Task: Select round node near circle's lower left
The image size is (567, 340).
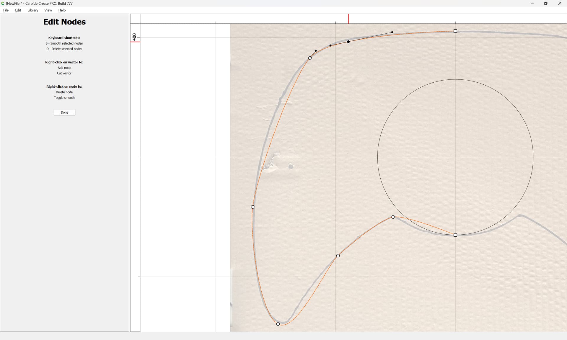Action: point(393,217)
